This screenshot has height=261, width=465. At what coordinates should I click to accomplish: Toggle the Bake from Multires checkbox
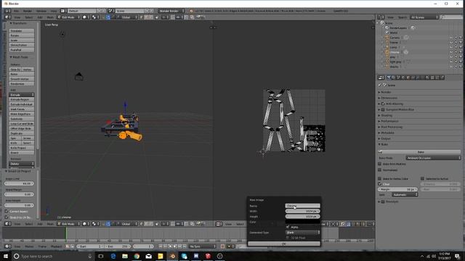tap(379, 164)
